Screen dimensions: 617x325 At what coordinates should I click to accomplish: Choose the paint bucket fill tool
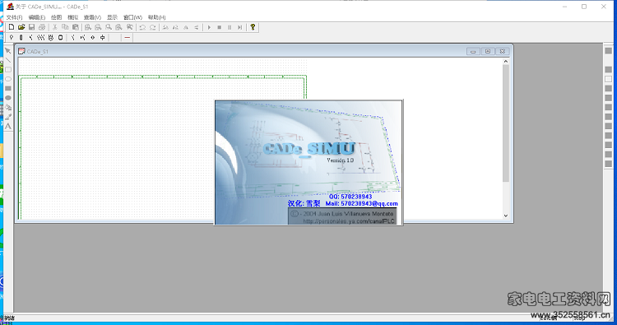pyautogui.click(x=8, y=108)
